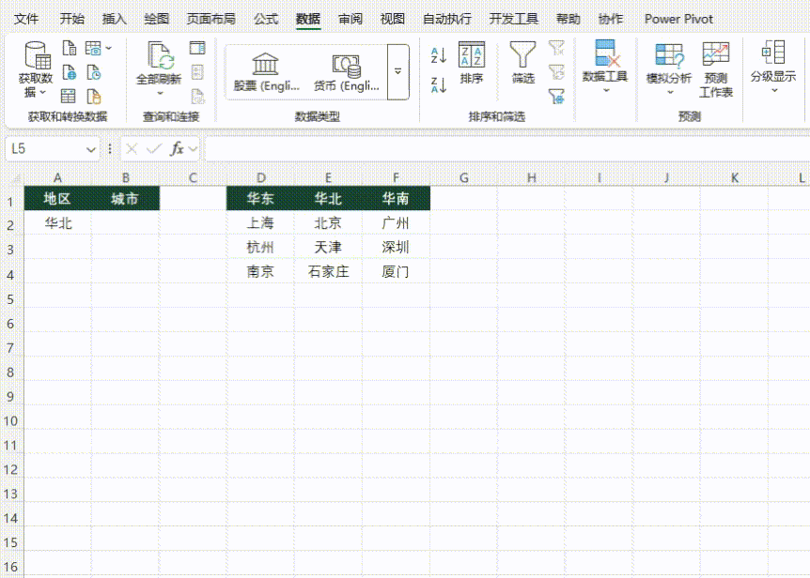Switch to the 审阅 (Review) tab
The image size is (810, 578).
coord(350,19)
